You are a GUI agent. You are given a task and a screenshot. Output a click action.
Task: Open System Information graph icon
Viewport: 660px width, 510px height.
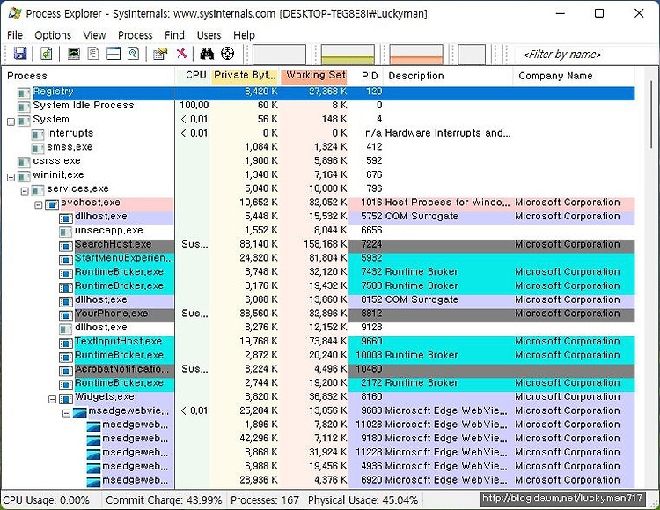coord(74,54)
